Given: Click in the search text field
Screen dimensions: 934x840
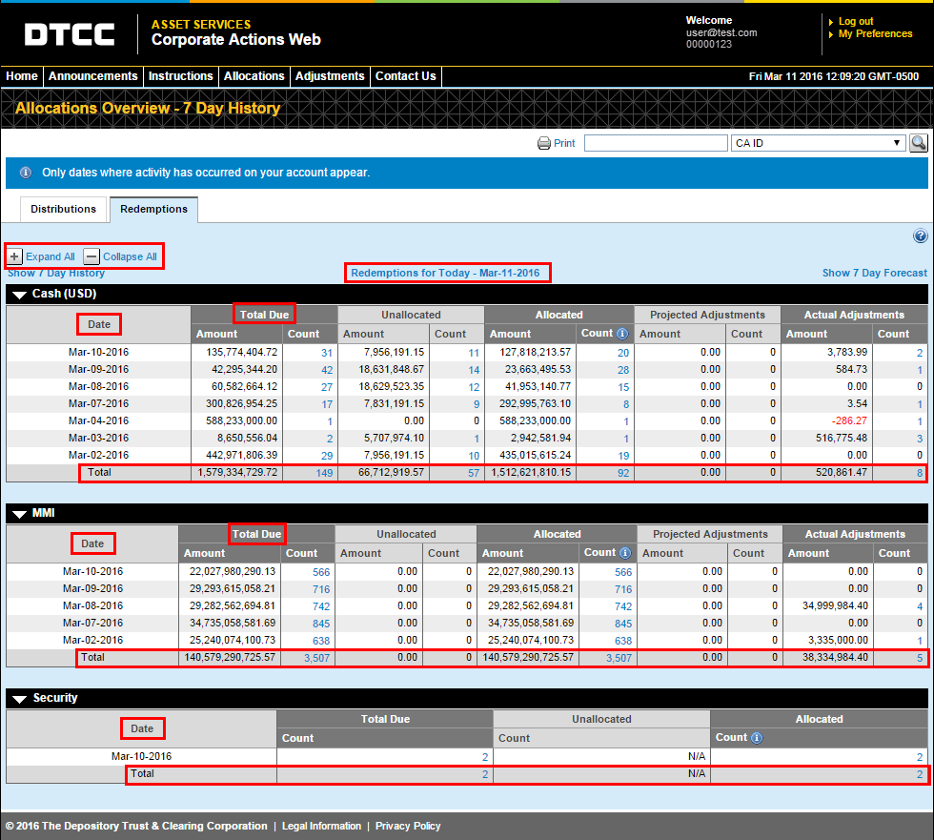Looking at the screenshot, I should (655, 143).
